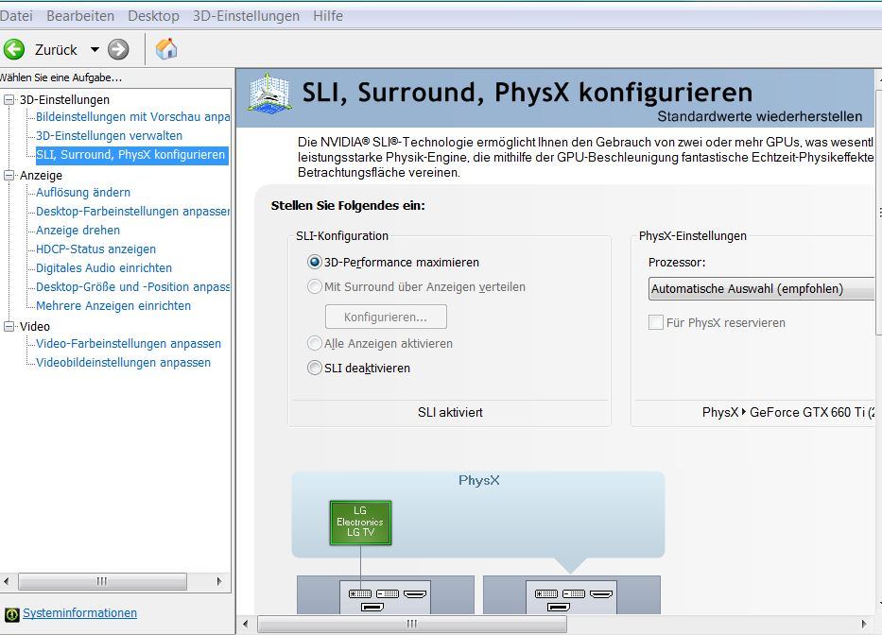Screen dimensions: 882x635
Task: Open the Zurück history dropdown arrow
Action: [x=95, y=49]
